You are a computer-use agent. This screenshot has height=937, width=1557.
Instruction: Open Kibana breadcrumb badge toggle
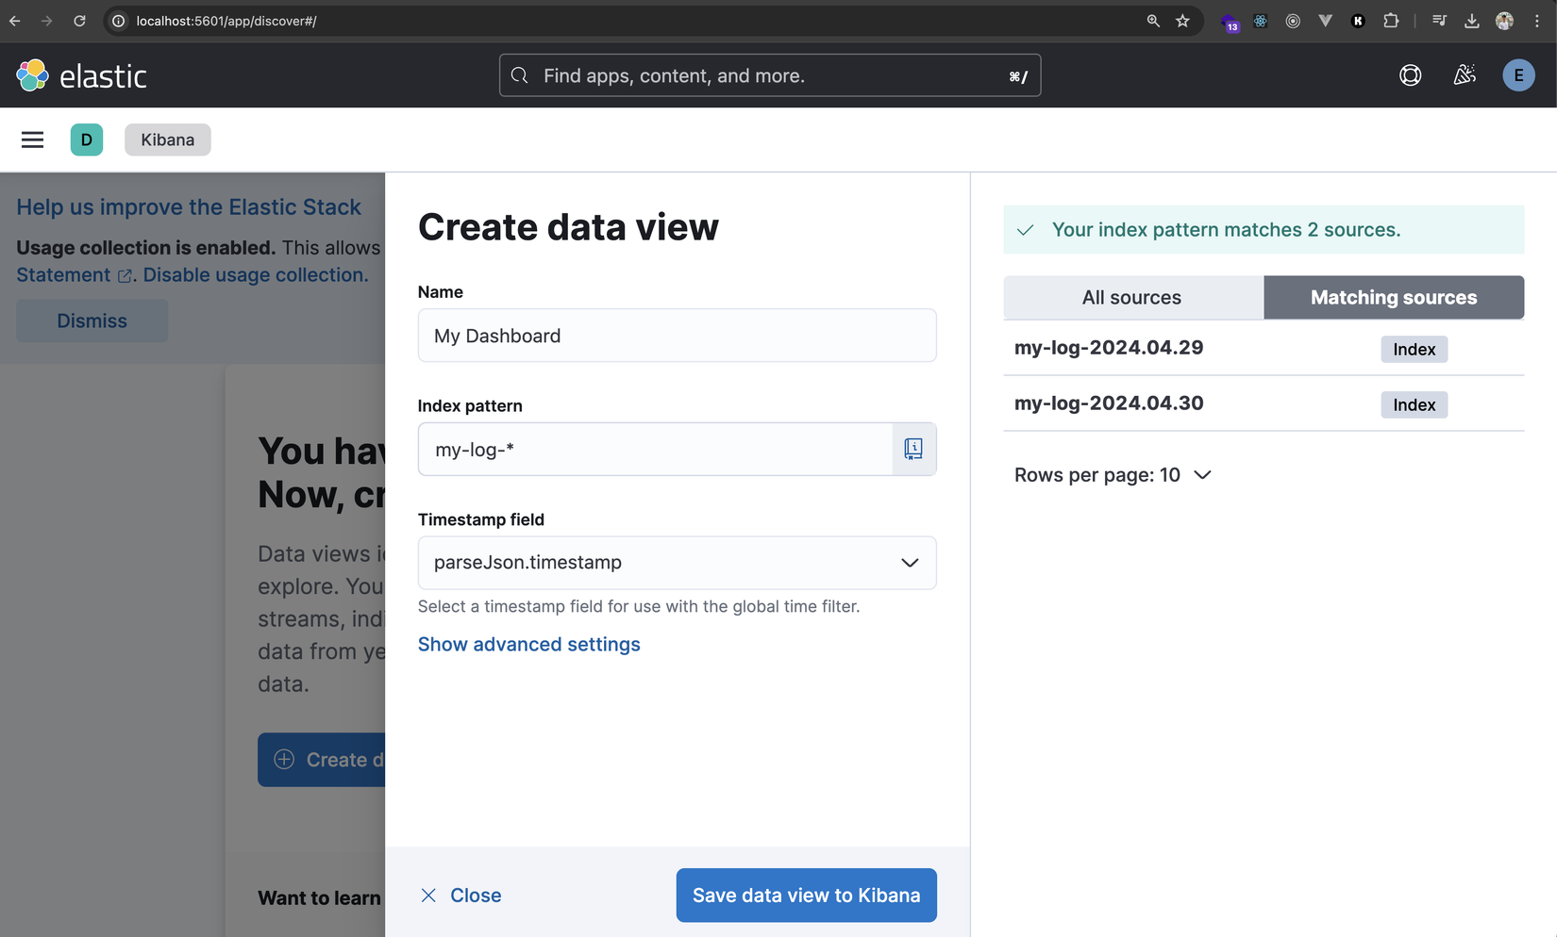pos(167,139)
